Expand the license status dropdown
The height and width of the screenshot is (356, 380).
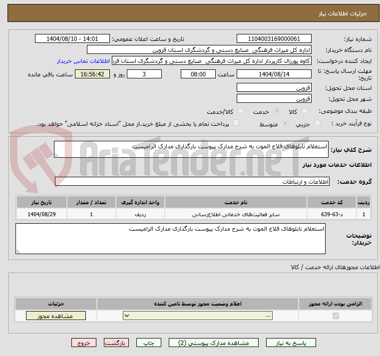[x=198, y=316]
